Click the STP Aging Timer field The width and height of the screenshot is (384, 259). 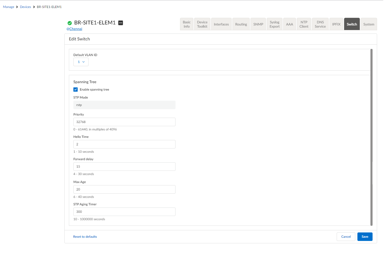point(124,212)
